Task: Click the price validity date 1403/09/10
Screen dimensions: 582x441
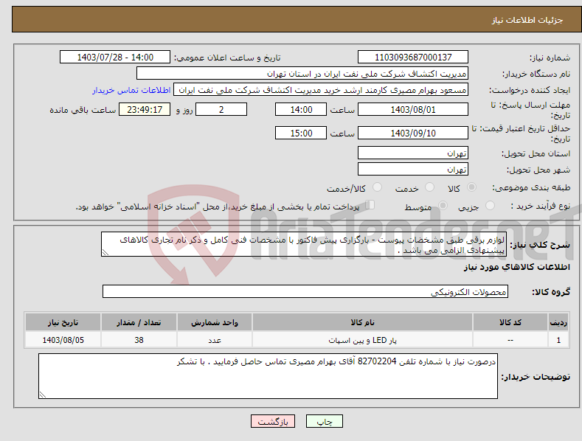Action: 413,133
